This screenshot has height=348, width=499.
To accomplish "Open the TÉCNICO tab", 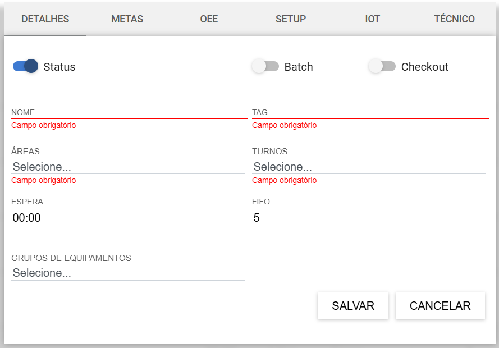I will [x=454, y=19].
